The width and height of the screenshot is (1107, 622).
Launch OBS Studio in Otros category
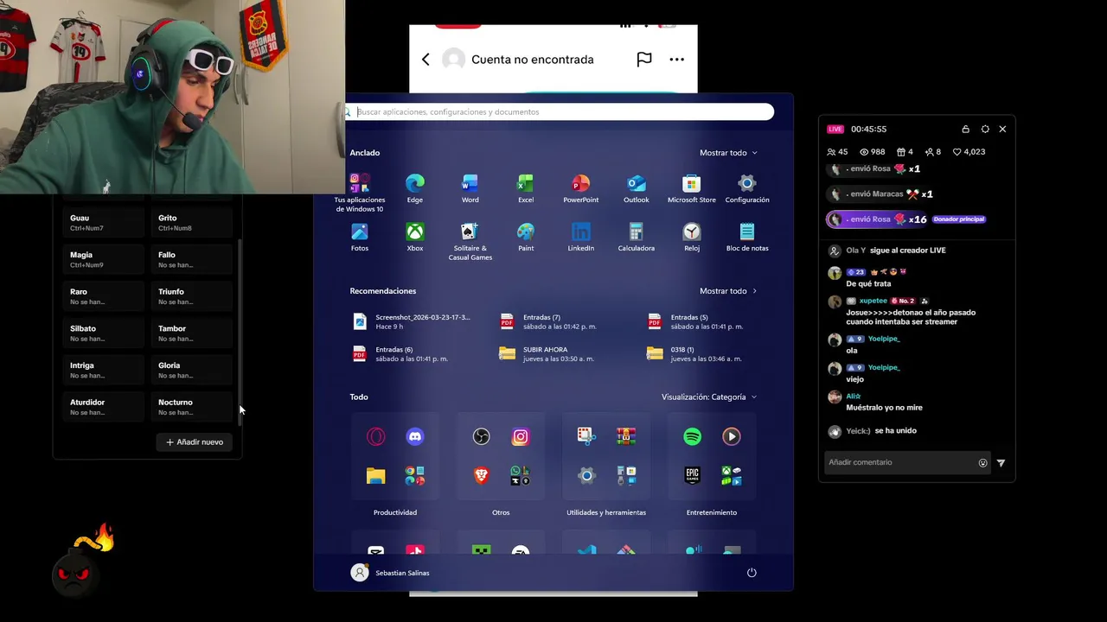pos(481,437)
